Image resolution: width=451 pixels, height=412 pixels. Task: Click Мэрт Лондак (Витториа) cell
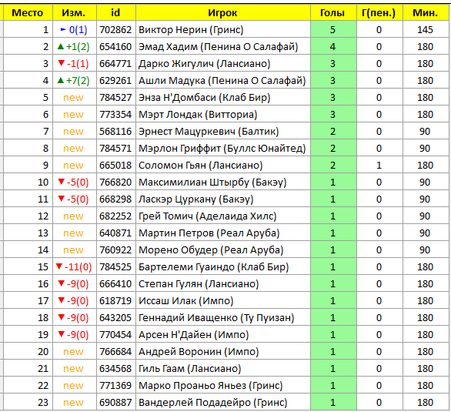click(x=223, y=114)
